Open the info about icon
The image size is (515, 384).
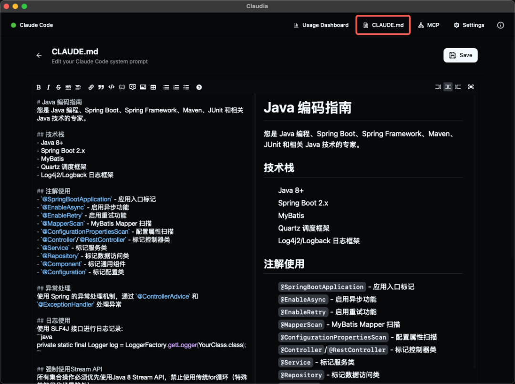(501, 25)
